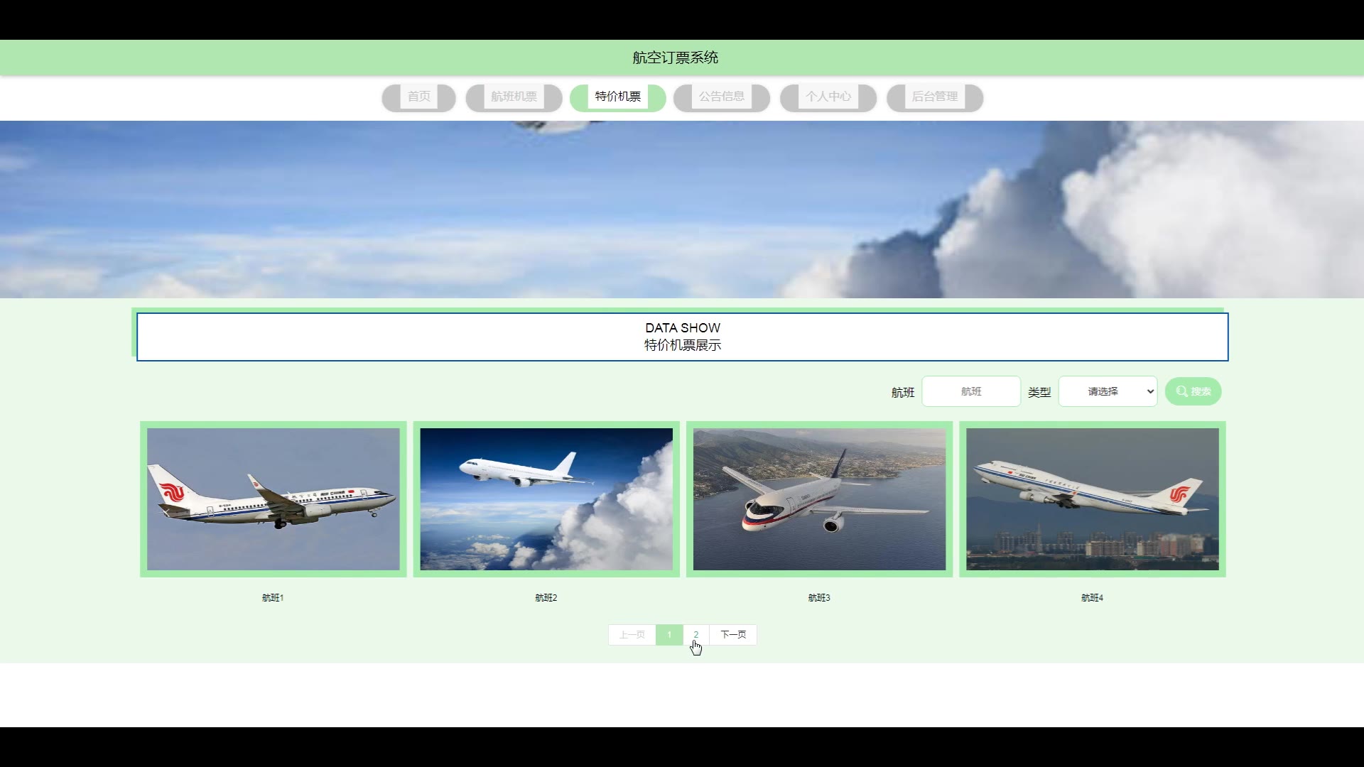This screenshot has height=767, width=1364.
Task: Expand the 类型 请选择 dropdown
Action: pos(1108,391)
